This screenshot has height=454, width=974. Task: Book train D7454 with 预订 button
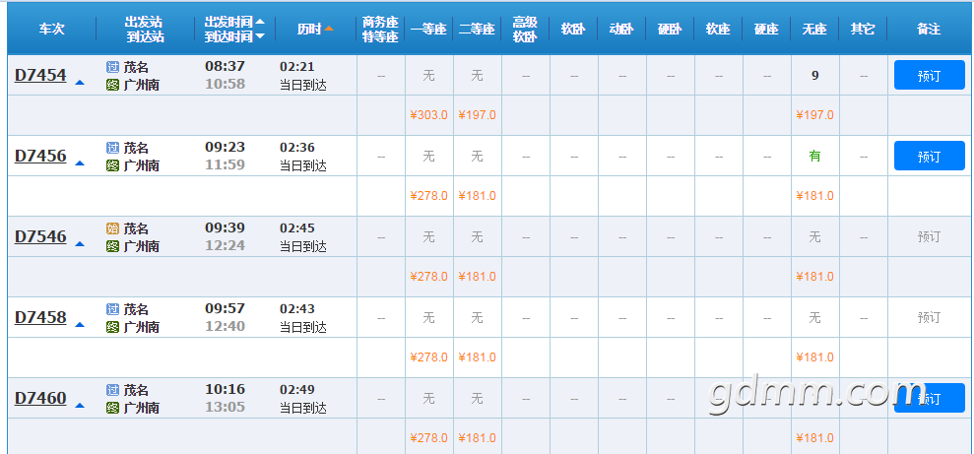pos(930,75)
